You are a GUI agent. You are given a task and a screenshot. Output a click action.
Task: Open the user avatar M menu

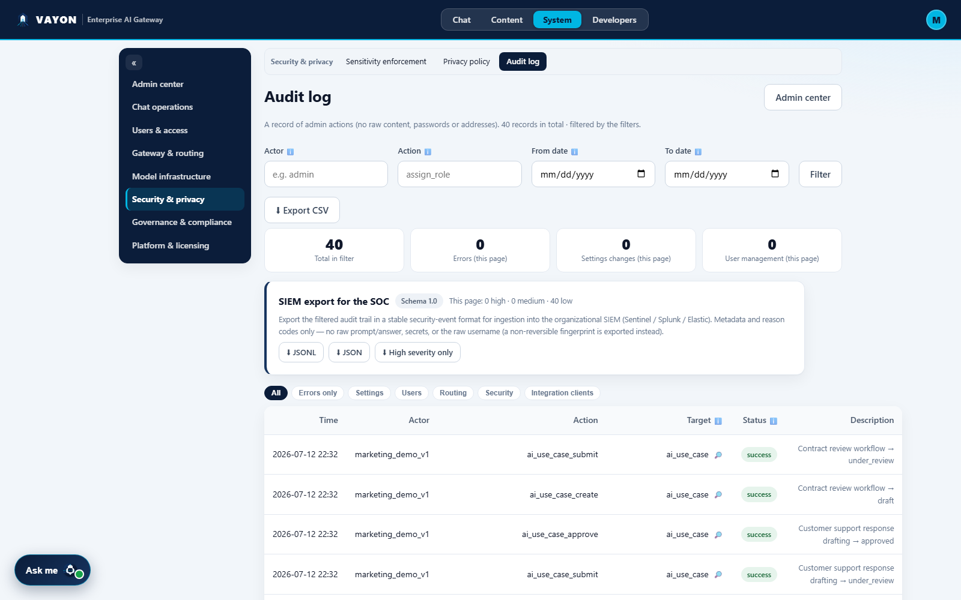click(936, 20)
